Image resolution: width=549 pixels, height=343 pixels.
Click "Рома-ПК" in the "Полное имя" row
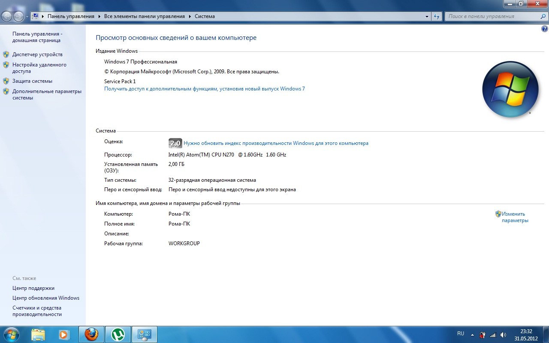179,224
